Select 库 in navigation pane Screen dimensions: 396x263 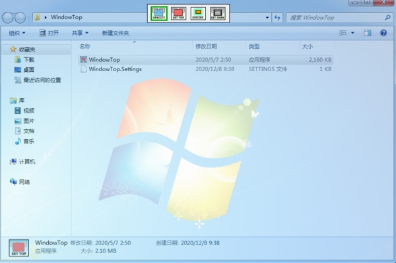pyautogui.click(x=22, y=101)
